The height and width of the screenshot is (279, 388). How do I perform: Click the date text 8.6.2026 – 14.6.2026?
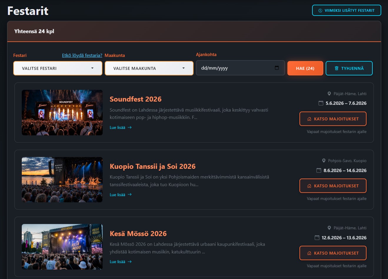[345, 170]
